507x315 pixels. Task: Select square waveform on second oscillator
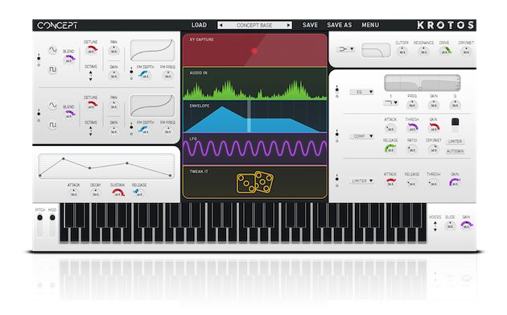(52, 125)
